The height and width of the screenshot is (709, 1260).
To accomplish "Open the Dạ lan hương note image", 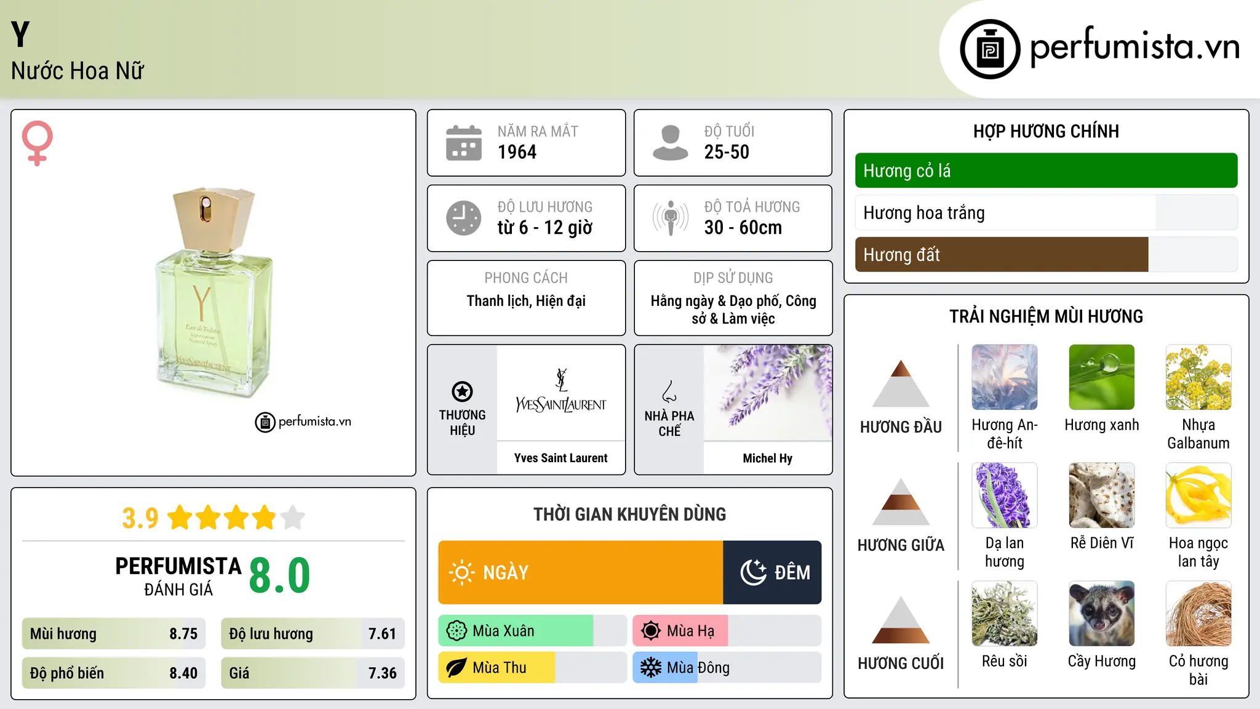I will coord(1005,495).
